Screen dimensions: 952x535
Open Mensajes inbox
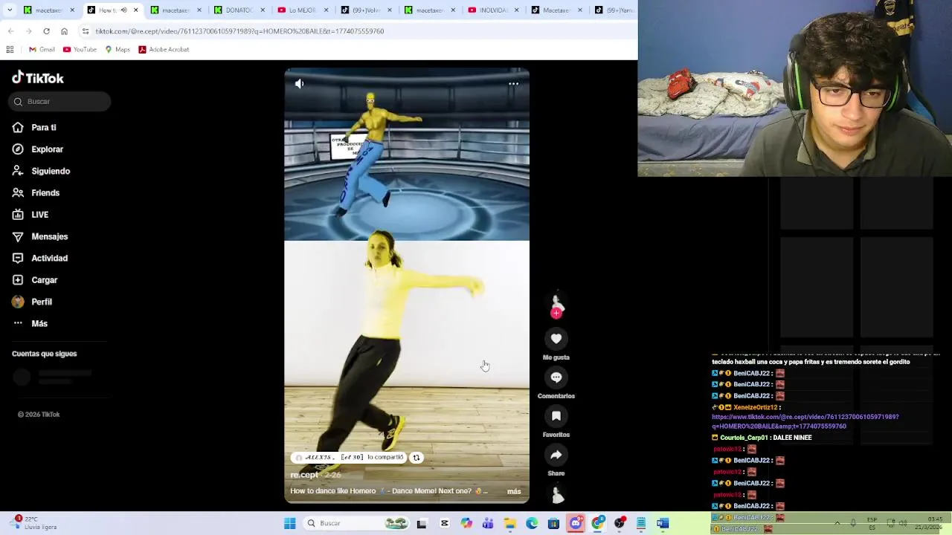click(x=40, y=236)
